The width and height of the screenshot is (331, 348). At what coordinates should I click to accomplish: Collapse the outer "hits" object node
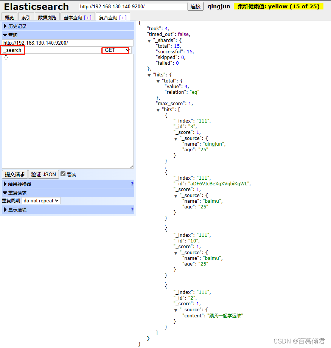coord(149,75)
